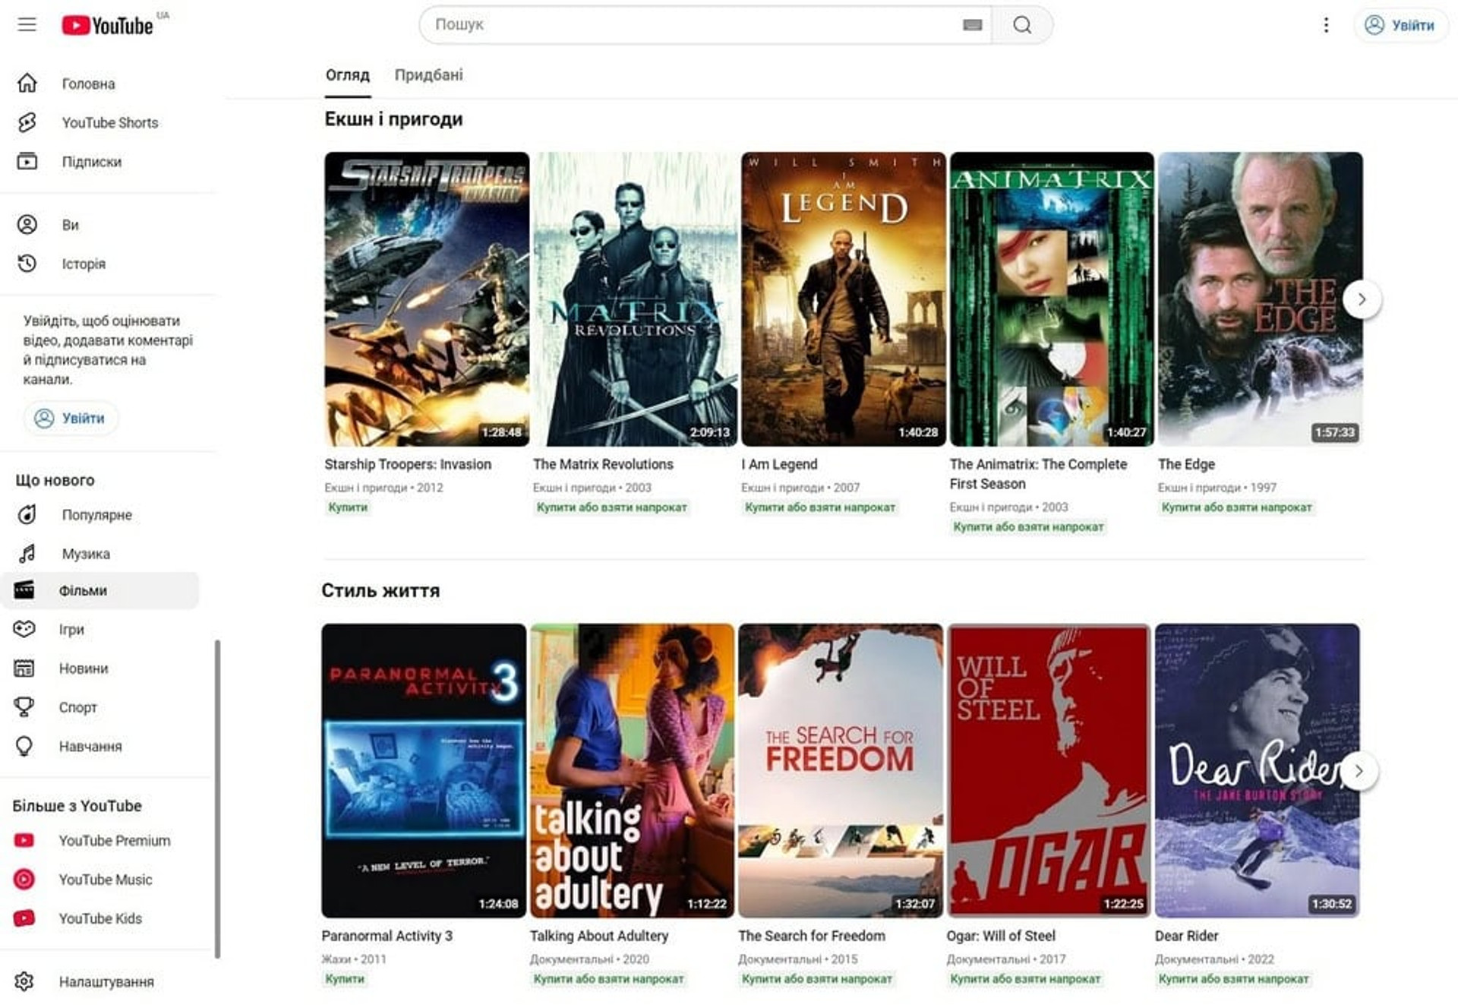Click buy or rent under Dear Rider
The height and width of the screenshot is (1008, 1458).
coord(1233,978)
